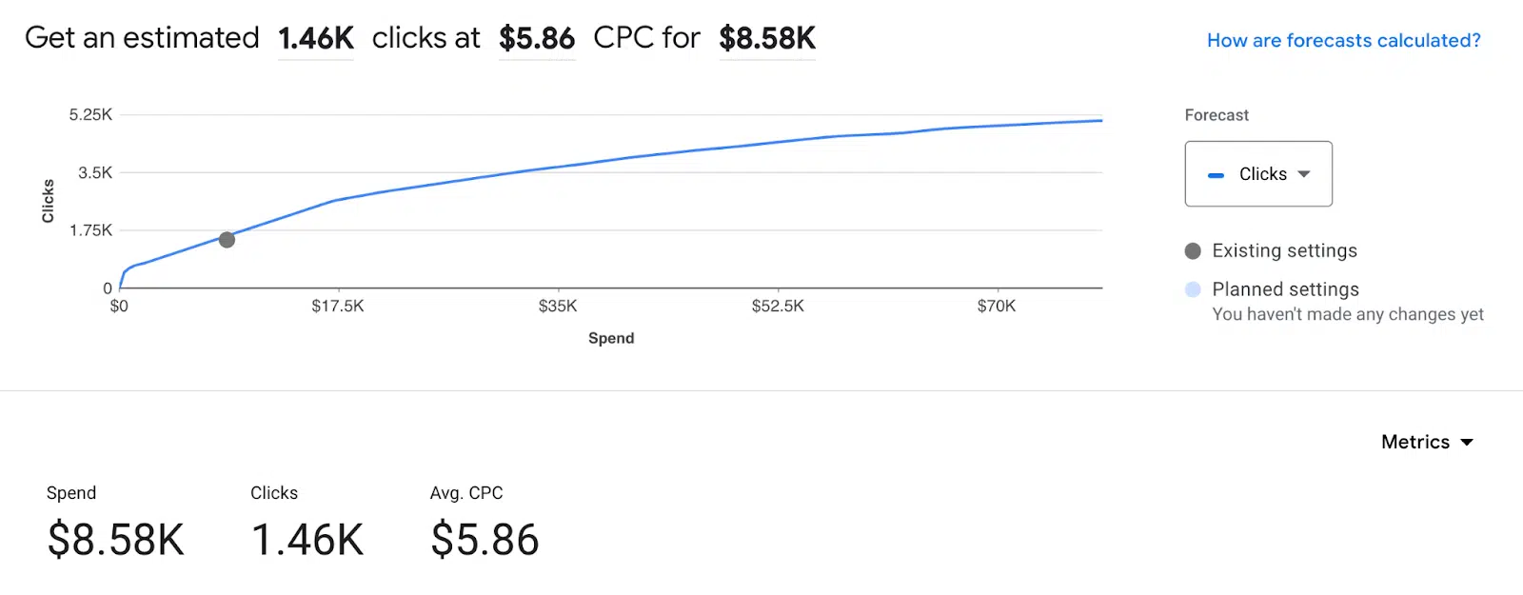Screen dimensions: 1523x595
Task: Click the $70K spend axis label
Action: point(997,307)
